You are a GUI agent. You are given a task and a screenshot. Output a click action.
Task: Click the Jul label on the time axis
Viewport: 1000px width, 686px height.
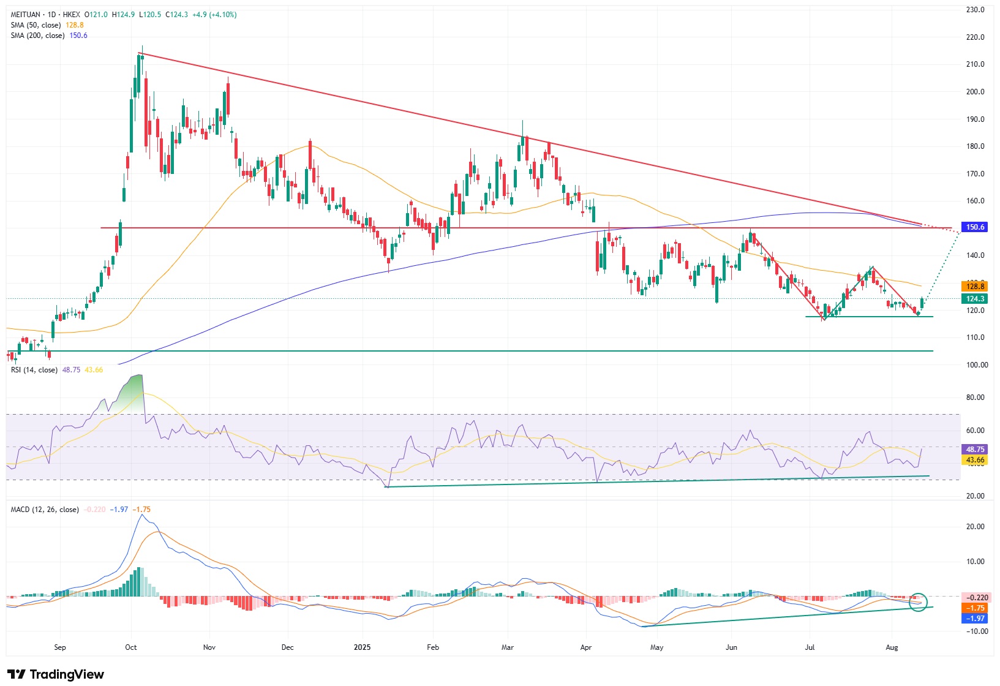tap(810, 647)
